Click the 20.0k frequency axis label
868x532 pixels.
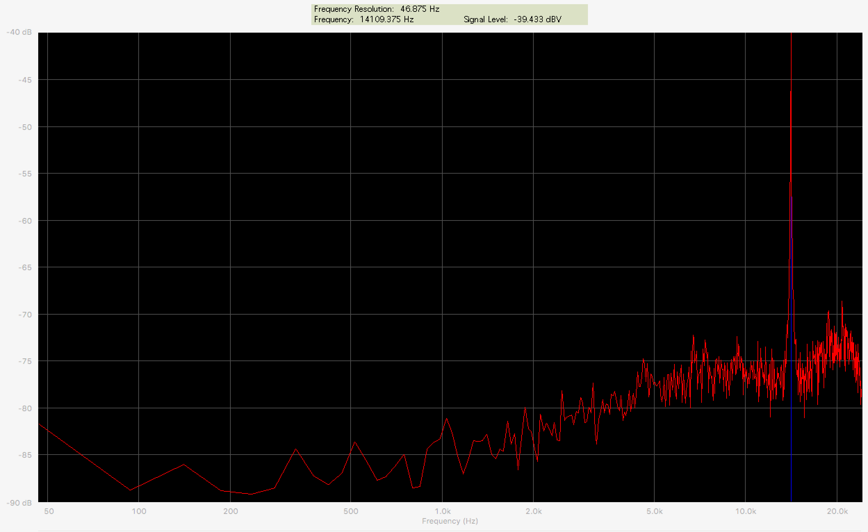pos(837,511)
